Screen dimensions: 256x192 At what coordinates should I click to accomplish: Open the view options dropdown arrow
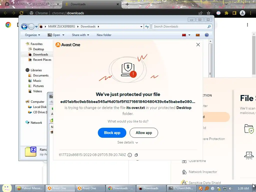tap(189, 35)
